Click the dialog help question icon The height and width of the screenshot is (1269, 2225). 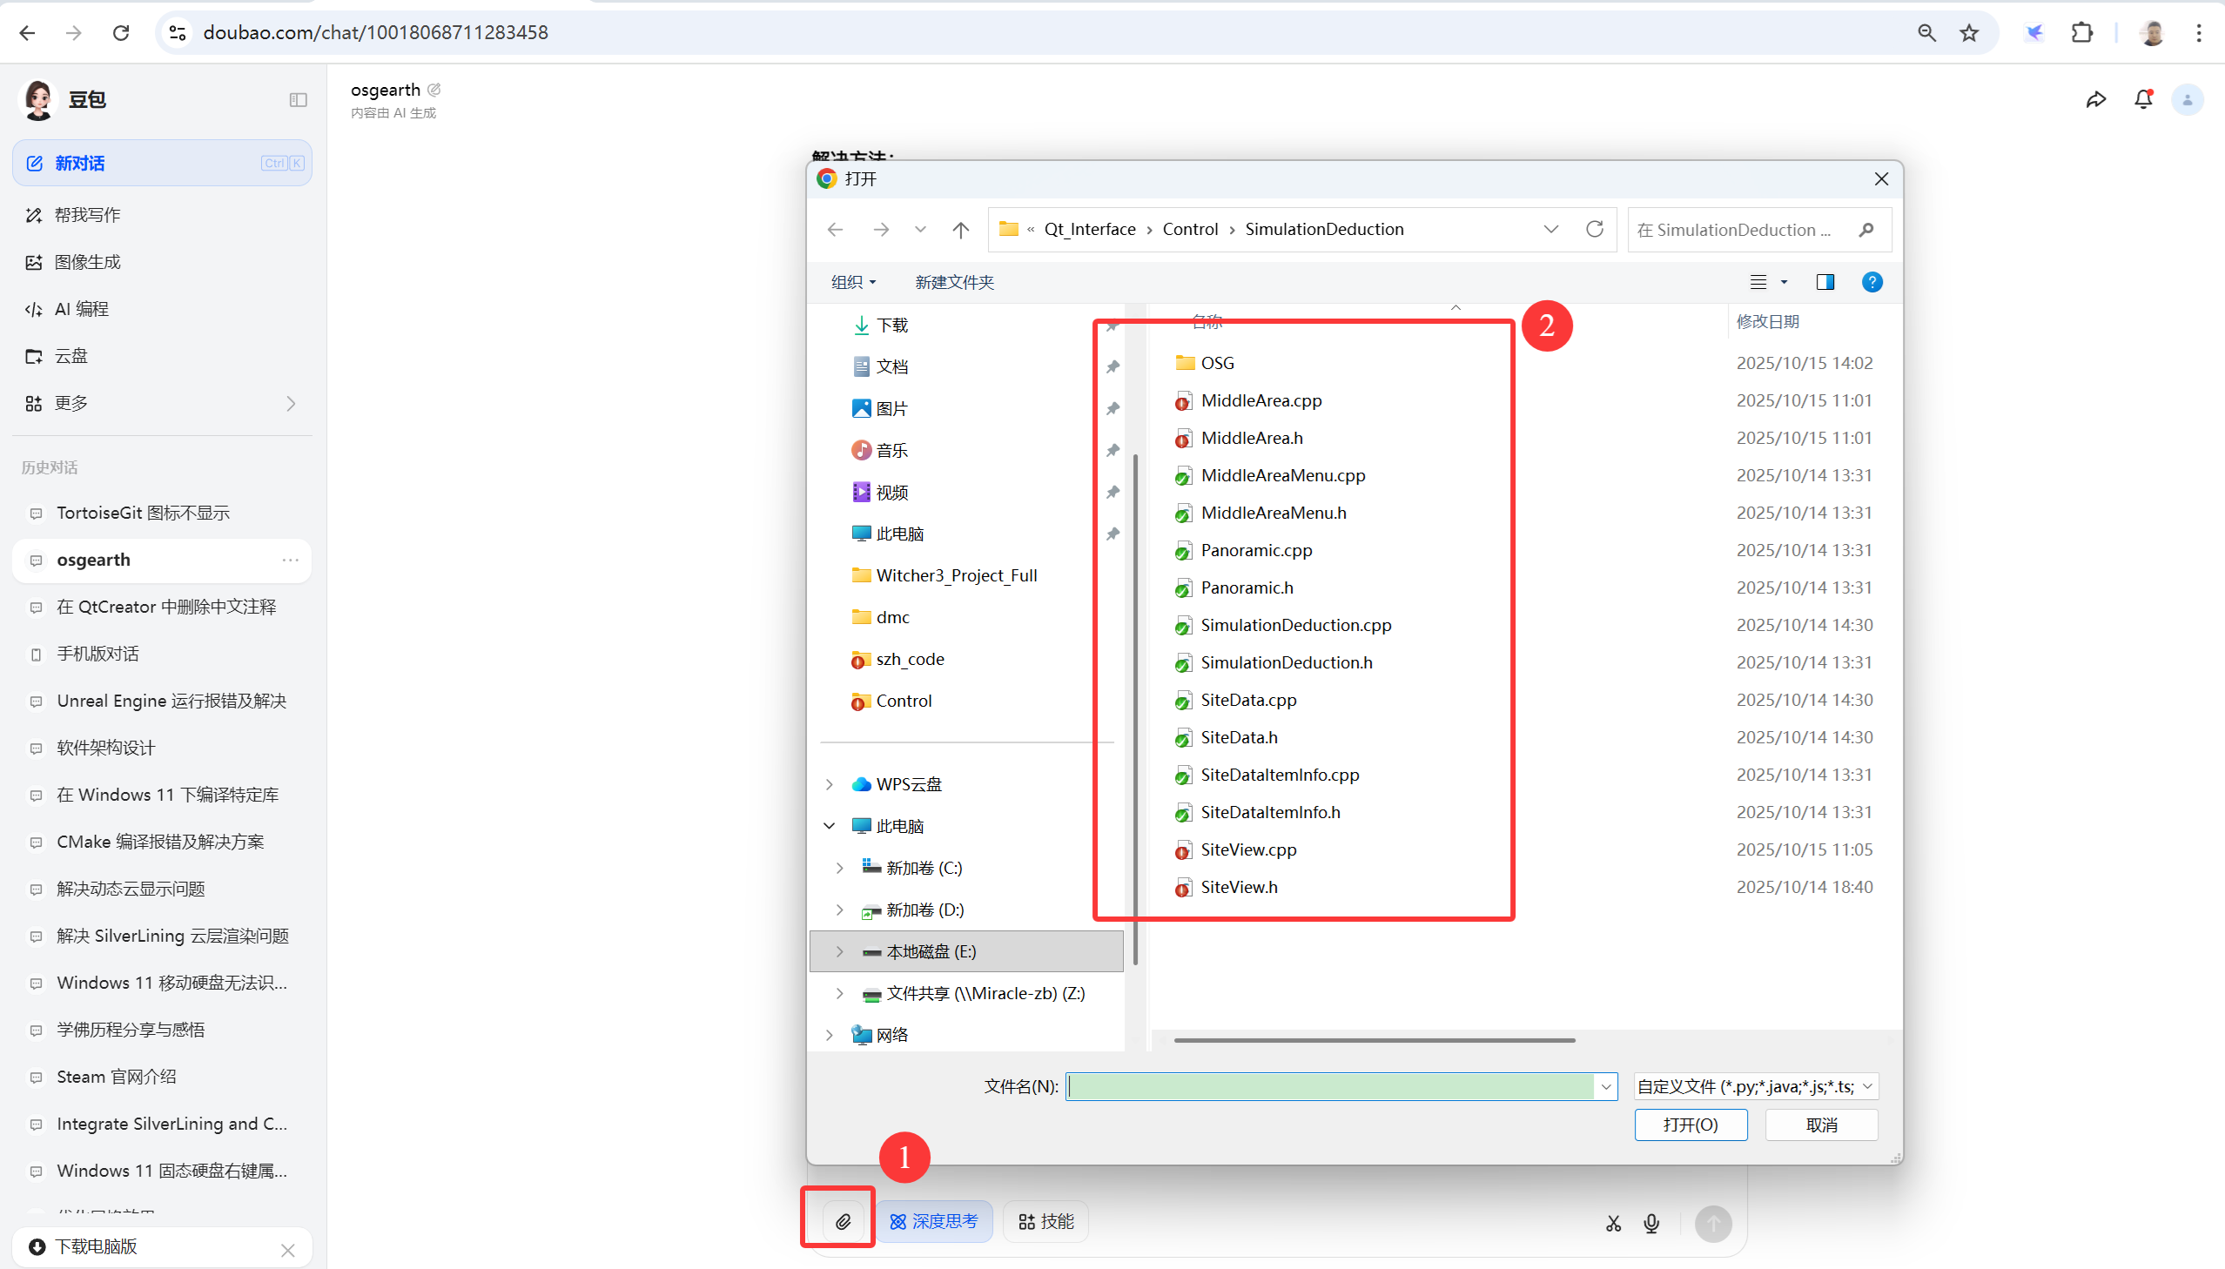point(1872,282)
